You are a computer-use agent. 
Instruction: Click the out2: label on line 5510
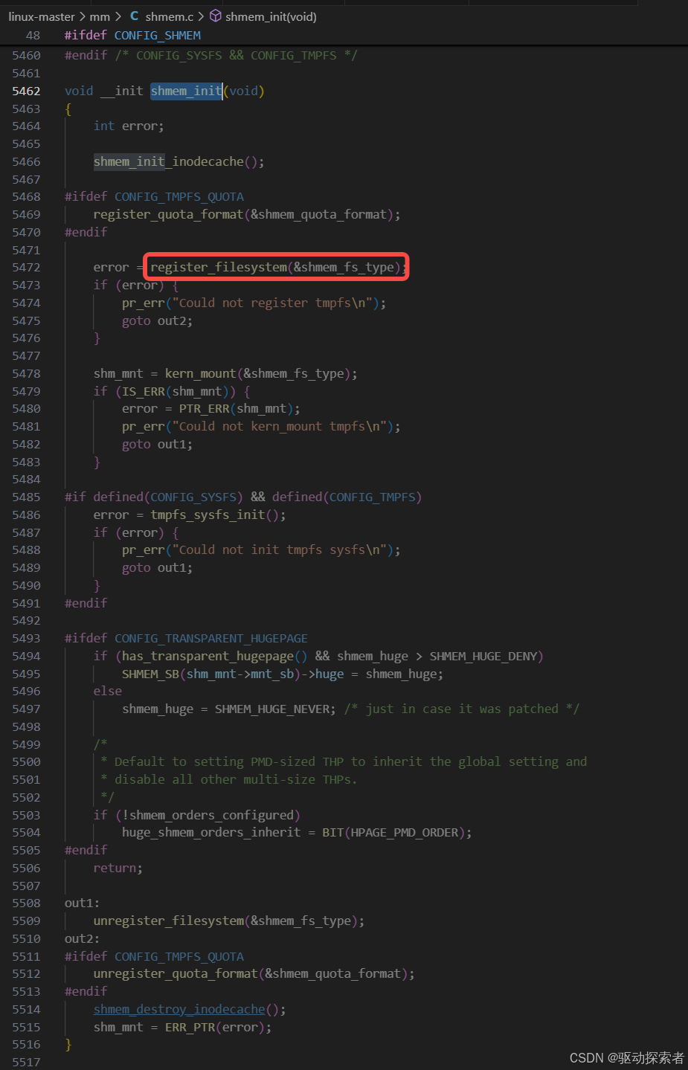click(82, 938)
